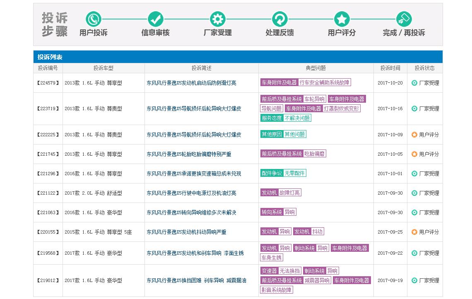Click the 无零配件 tag for complaint 221296
Viewport: 472px width, 299px height.
click(x=295, y=174)
